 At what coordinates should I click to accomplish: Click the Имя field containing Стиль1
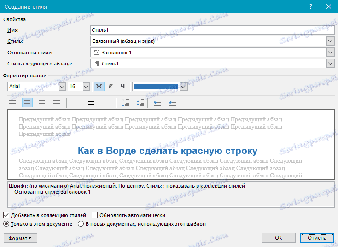212,30
